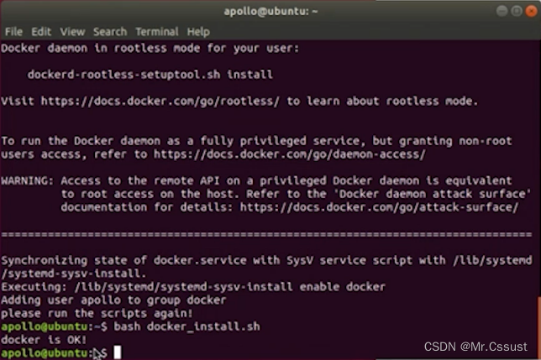Screen dimensions: 541x360
Task: Open the File menu
Action: pyautogui.click(x=13, y=31)
